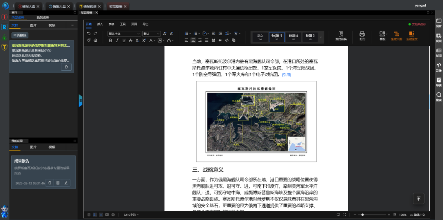Switch to the 表格 ribbon tab
This screenshot has height=220, width=443.
click(111, 24)
